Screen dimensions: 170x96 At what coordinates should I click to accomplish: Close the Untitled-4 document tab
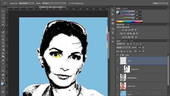click(x=65, y=7)
